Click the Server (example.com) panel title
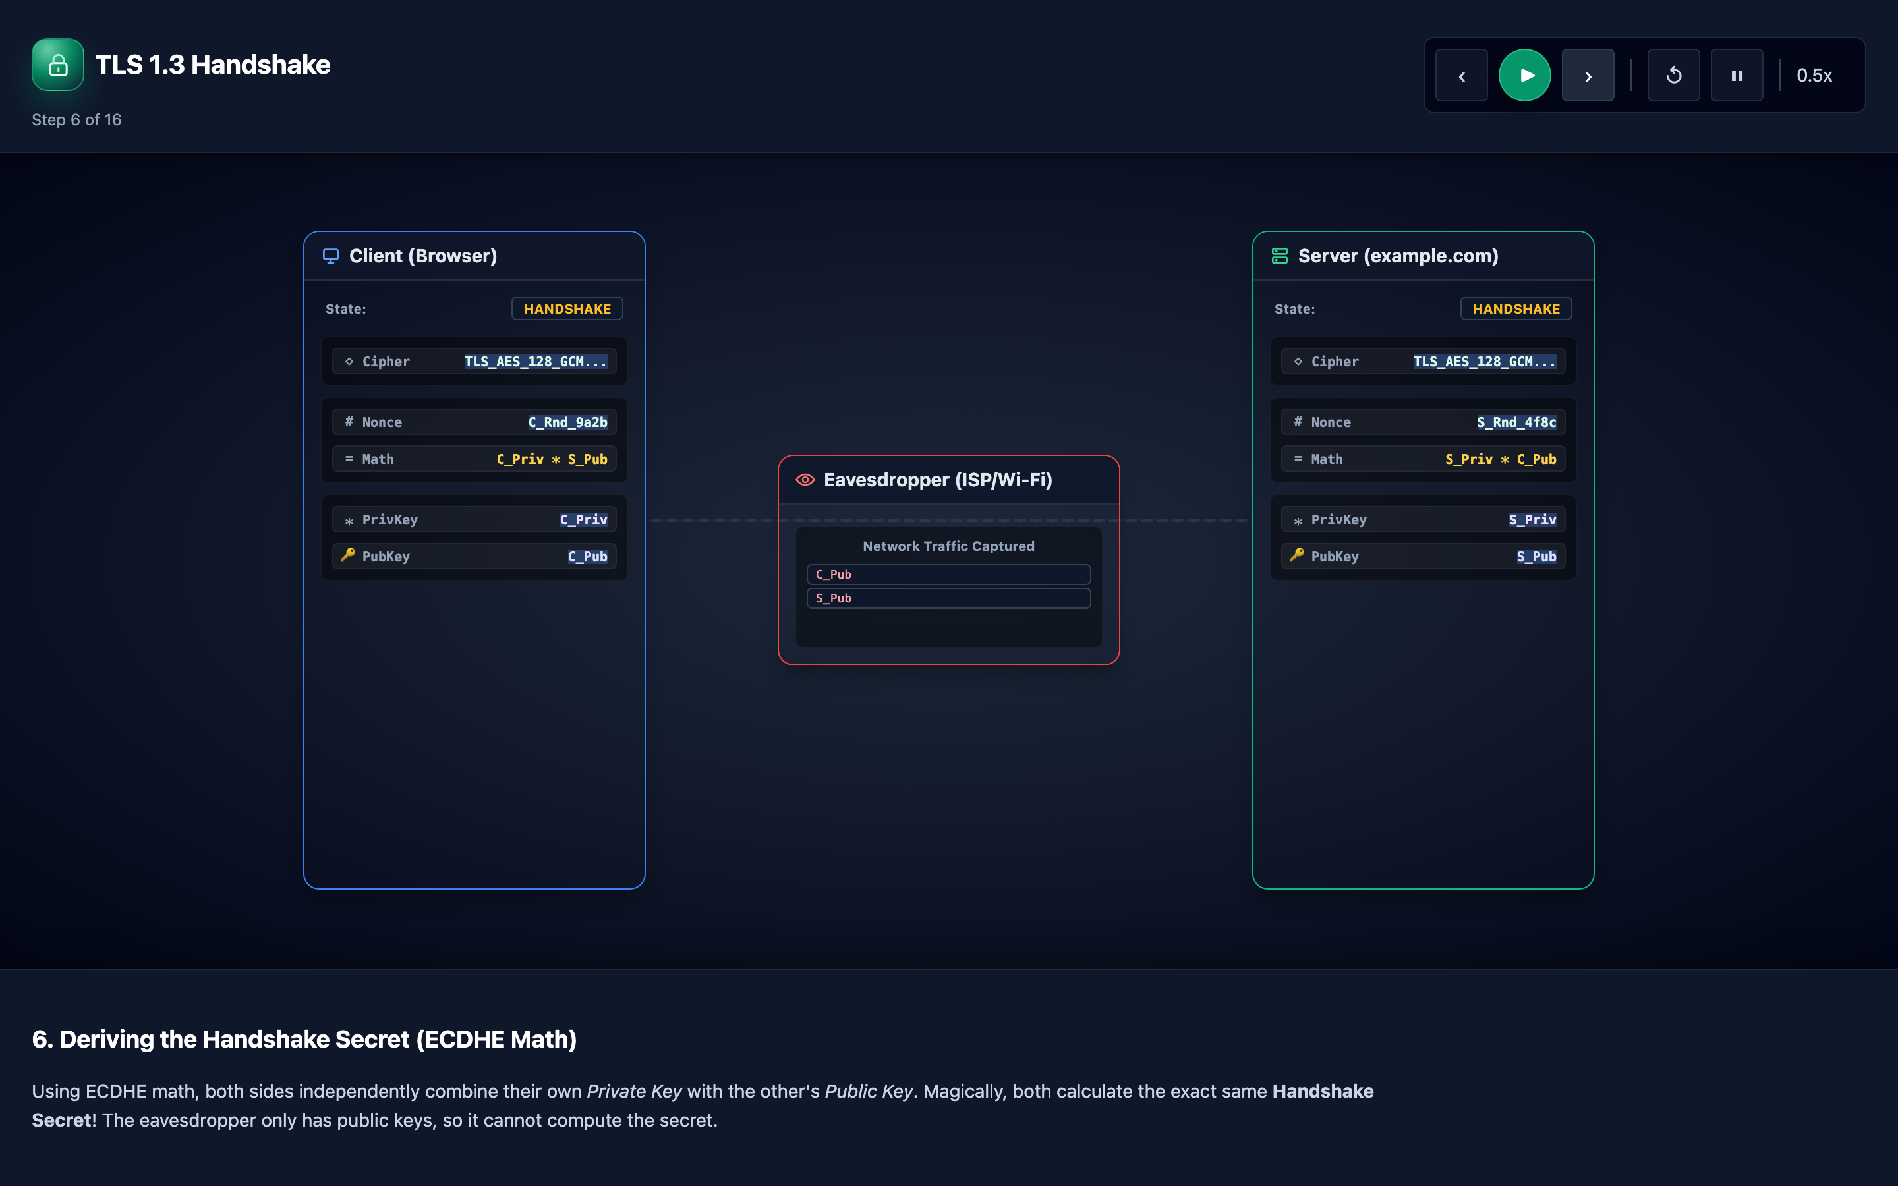 click(x=1398, y=256)
